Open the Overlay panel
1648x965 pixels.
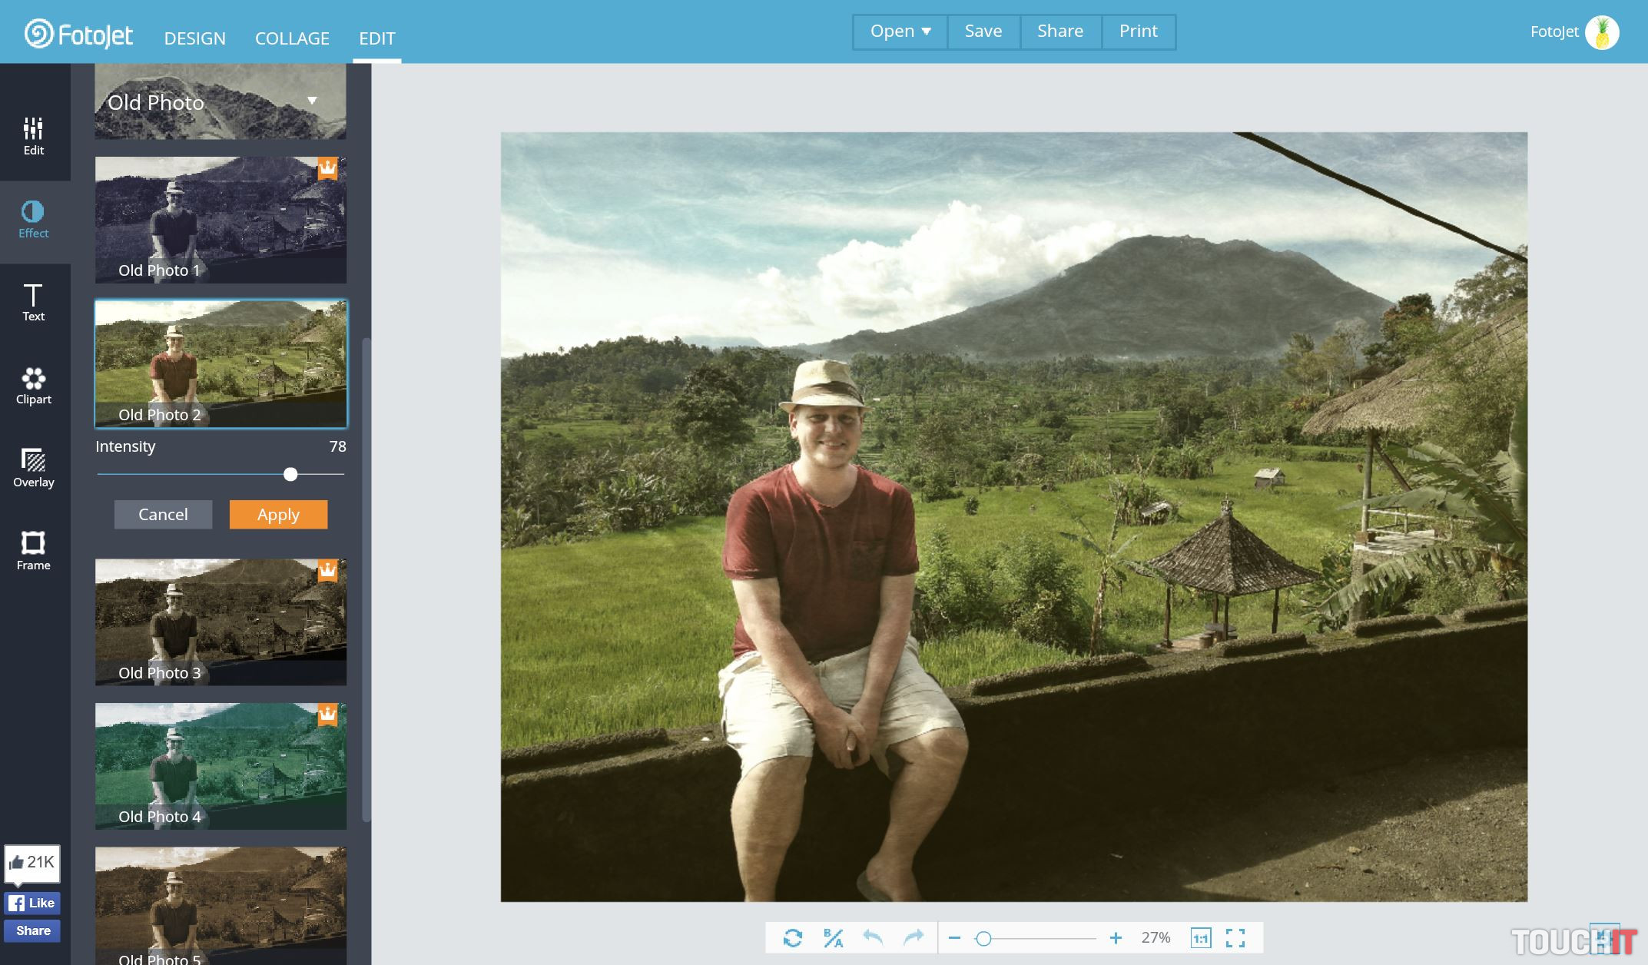point(34,469)
